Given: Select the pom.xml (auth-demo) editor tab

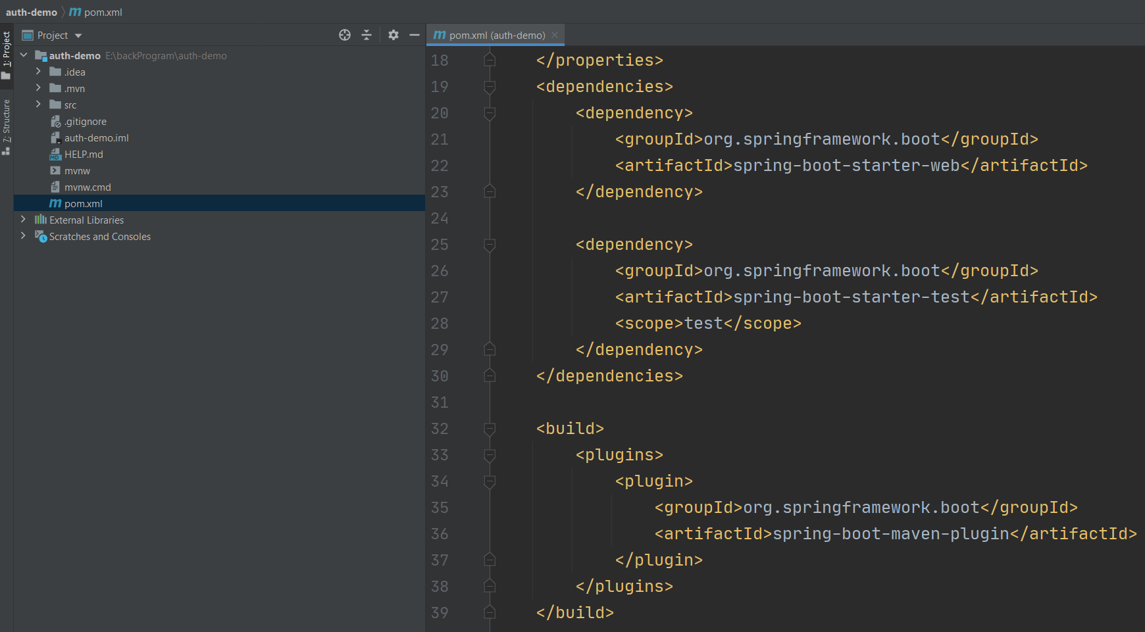Looking at the screenshot, I should pos(497,35).
